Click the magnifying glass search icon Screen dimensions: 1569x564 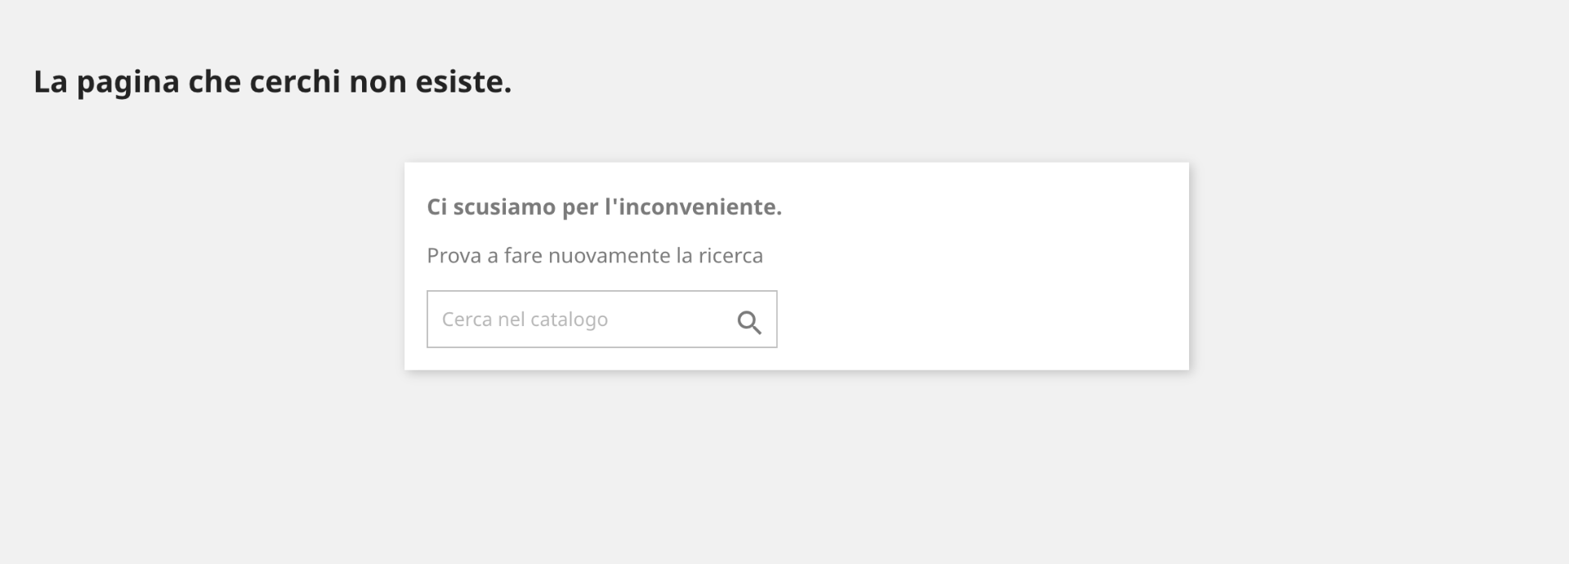(x=749, y=322)
